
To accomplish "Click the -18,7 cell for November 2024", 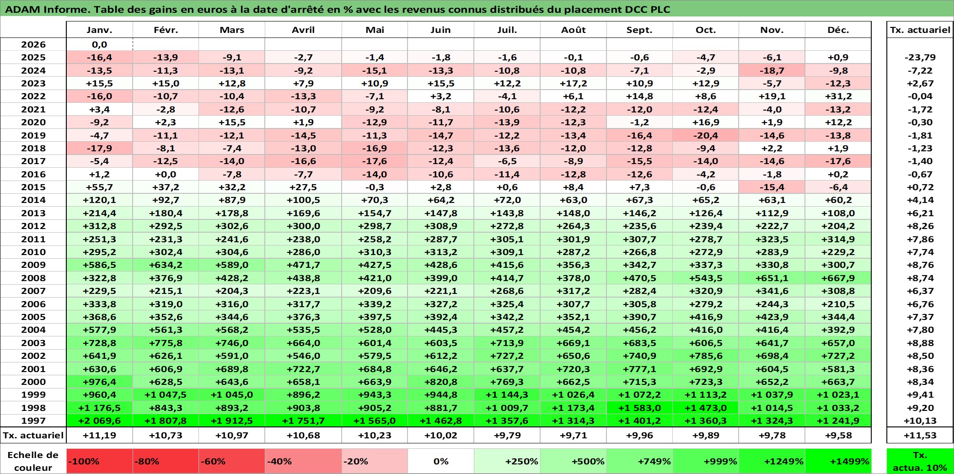I will 772,70.
